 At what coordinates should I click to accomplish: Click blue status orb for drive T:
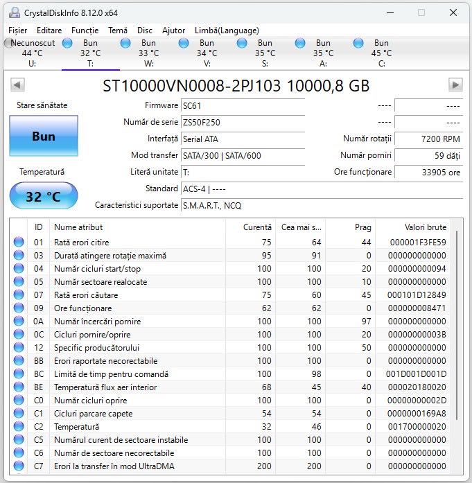pos(67,43)
